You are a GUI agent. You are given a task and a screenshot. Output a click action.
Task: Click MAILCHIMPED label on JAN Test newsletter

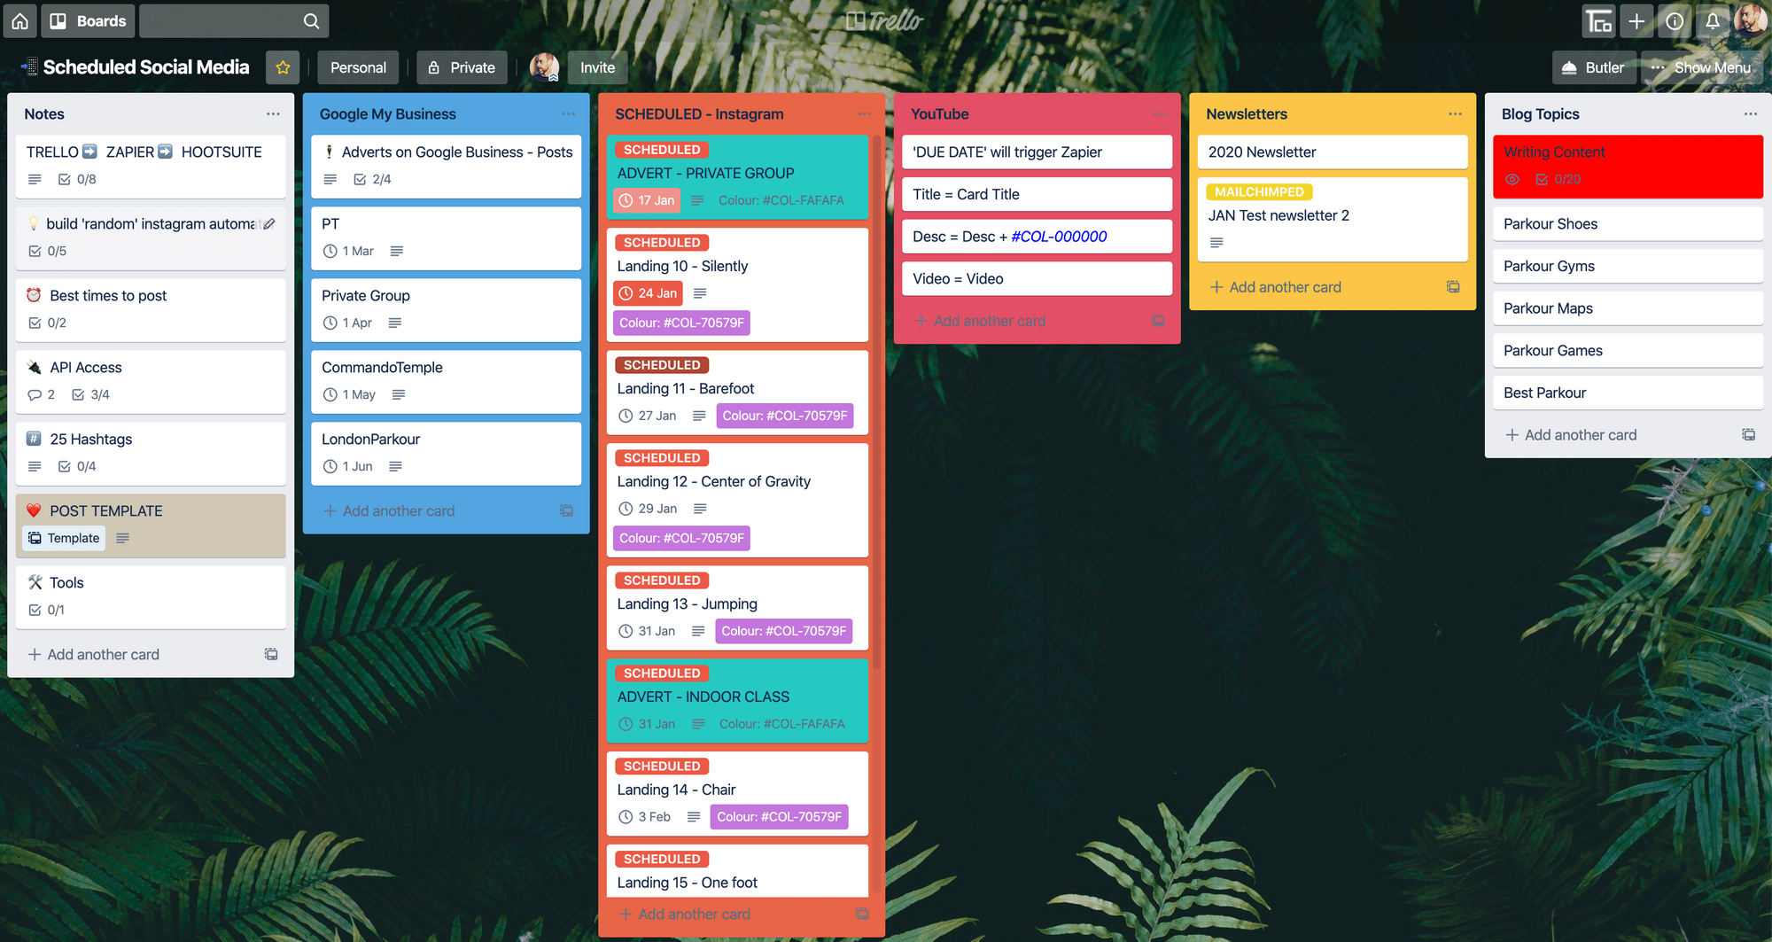point(1259,192)
